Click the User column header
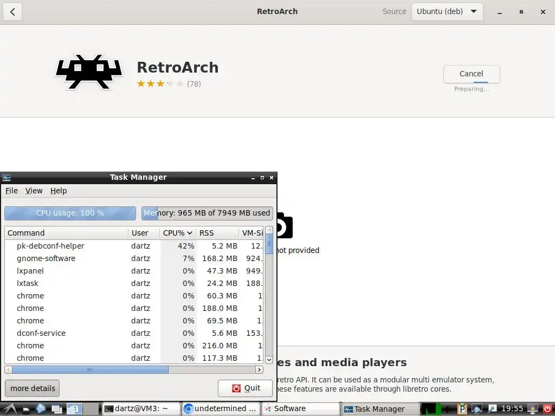This screenshot has width=555, height=416. click(x=144, y=233)
